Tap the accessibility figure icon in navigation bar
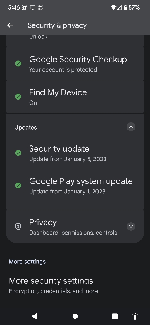150x325 pixels. (135, 316)
